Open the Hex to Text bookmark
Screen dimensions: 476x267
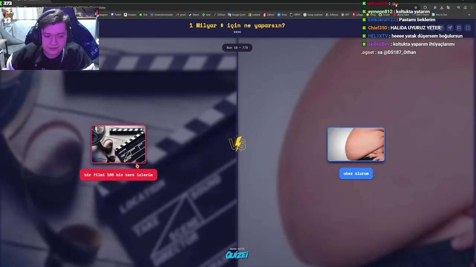[439, 15]
